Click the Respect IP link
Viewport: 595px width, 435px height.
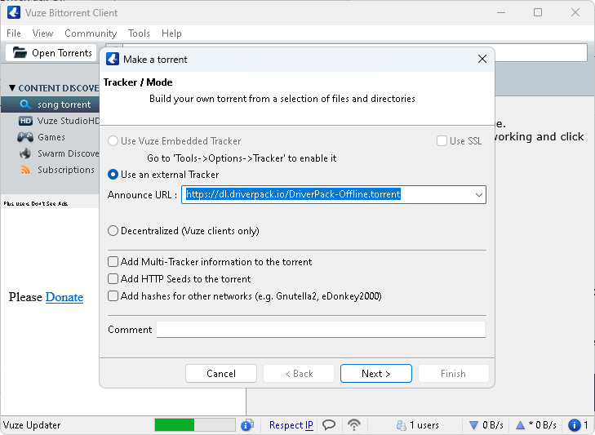coord(291,425)
